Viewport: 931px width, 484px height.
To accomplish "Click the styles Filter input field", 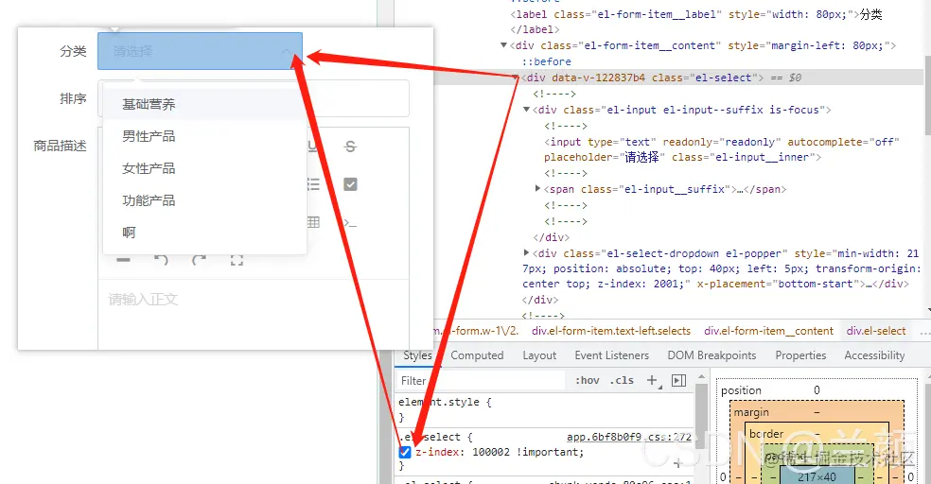I will pyautogui.click(x=481, y=380).
